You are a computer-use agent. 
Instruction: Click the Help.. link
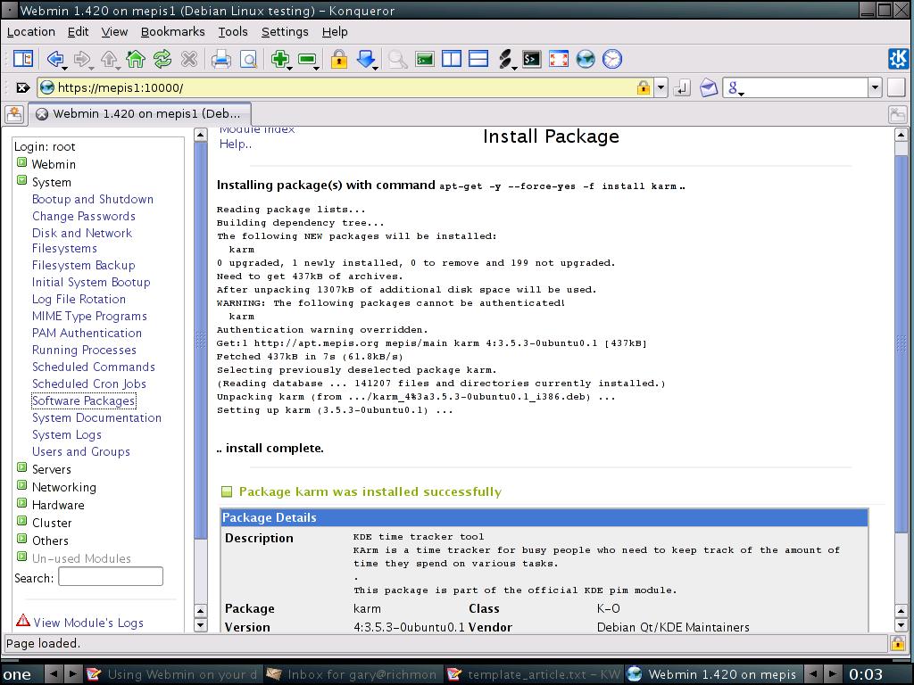[x=235, y=144]
